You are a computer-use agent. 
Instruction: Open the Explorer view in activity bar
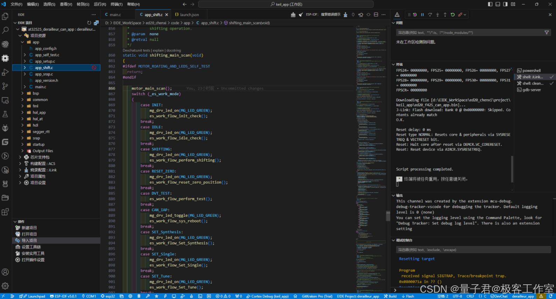pyautogui.click(x=5, y=16)
